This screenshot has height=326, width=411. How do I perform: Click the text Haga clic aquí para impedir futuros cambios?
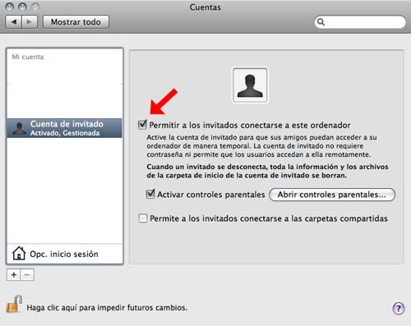pyautogui.click(x=107, y=308)
